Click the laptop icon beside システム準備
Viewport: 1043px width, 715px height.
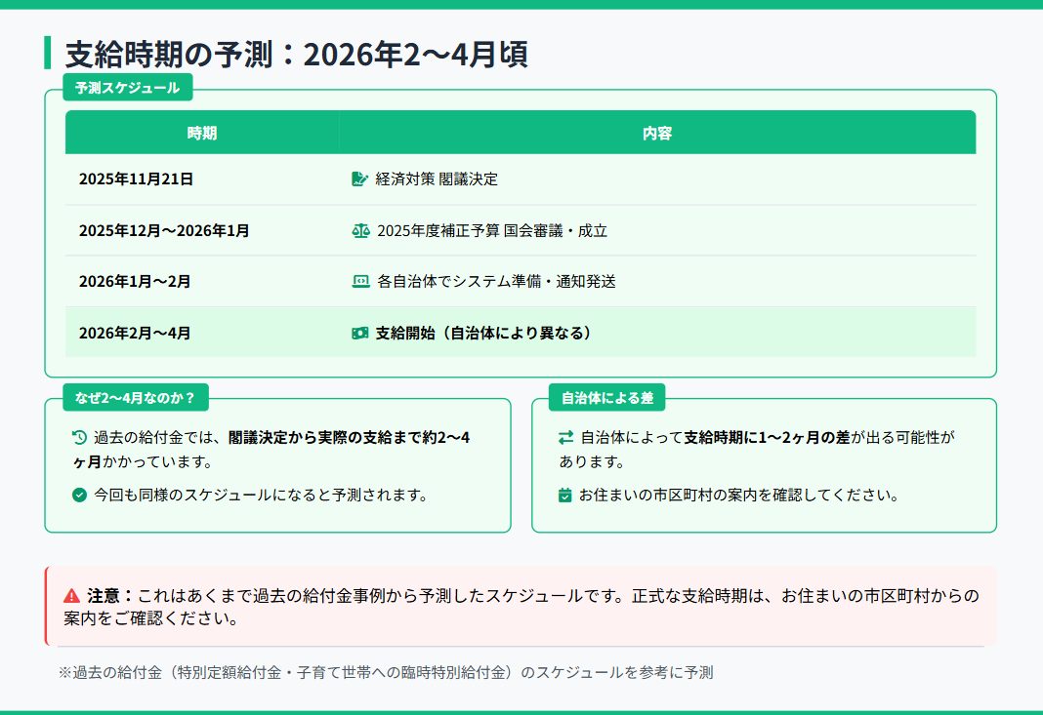(360, 282)
